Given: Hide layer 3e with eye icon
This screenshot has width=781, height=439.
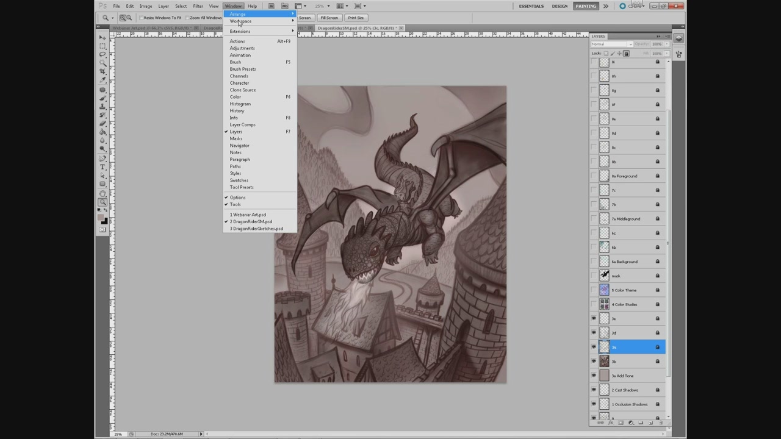Looking at the screenshot, I should pos(594,318).
